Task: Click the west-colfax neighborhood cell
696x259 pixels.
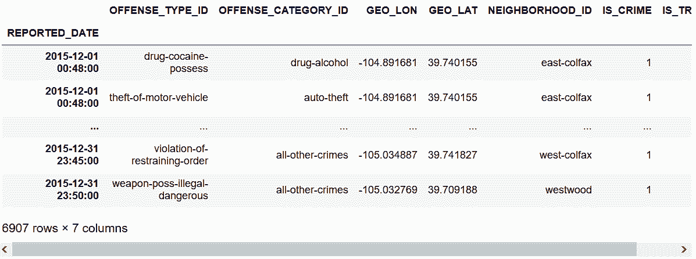Action: click(x=566, y=155)
